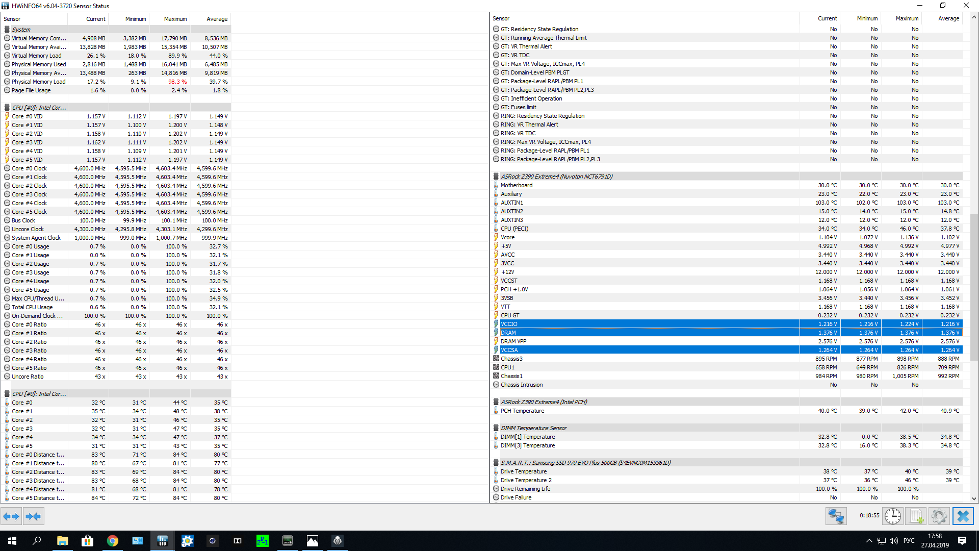This screenshot has width=979, height=551.
Task: Open the network remote monitoring icon
Action: (836, 516)
